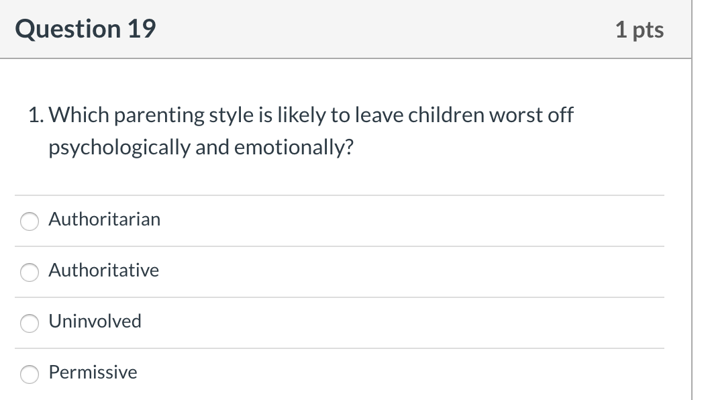Click the list number "1." before the question
The height and width of the screenshot is (400, 710).
[36, 115]
